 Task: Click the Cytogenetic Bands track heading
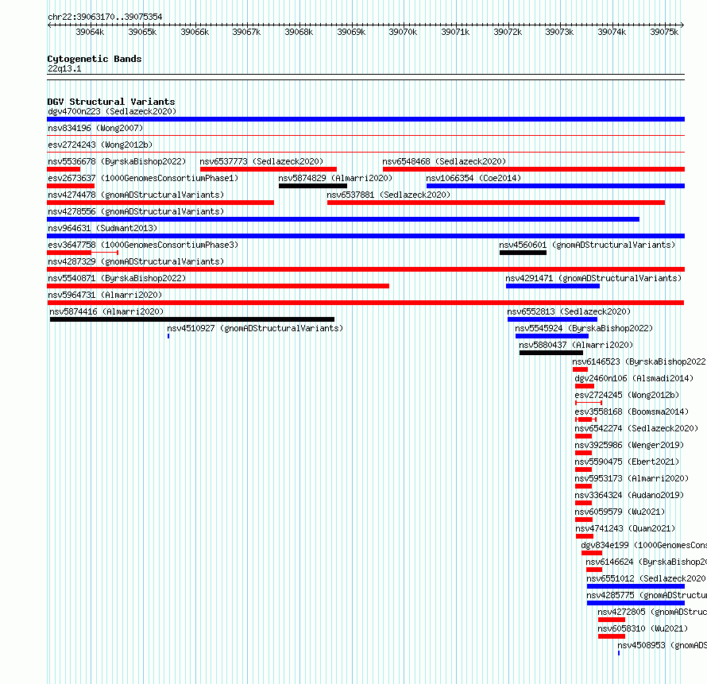(x=95, y=59)
